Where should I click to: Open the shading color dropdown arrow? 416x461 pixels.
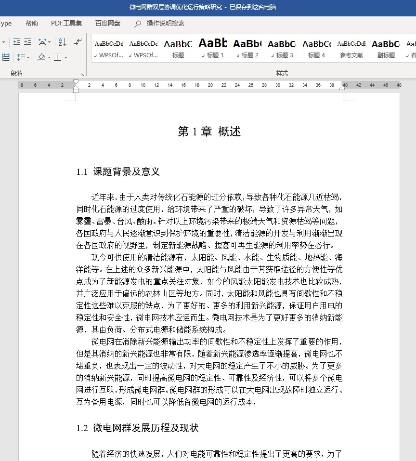(x=50, y=57)
